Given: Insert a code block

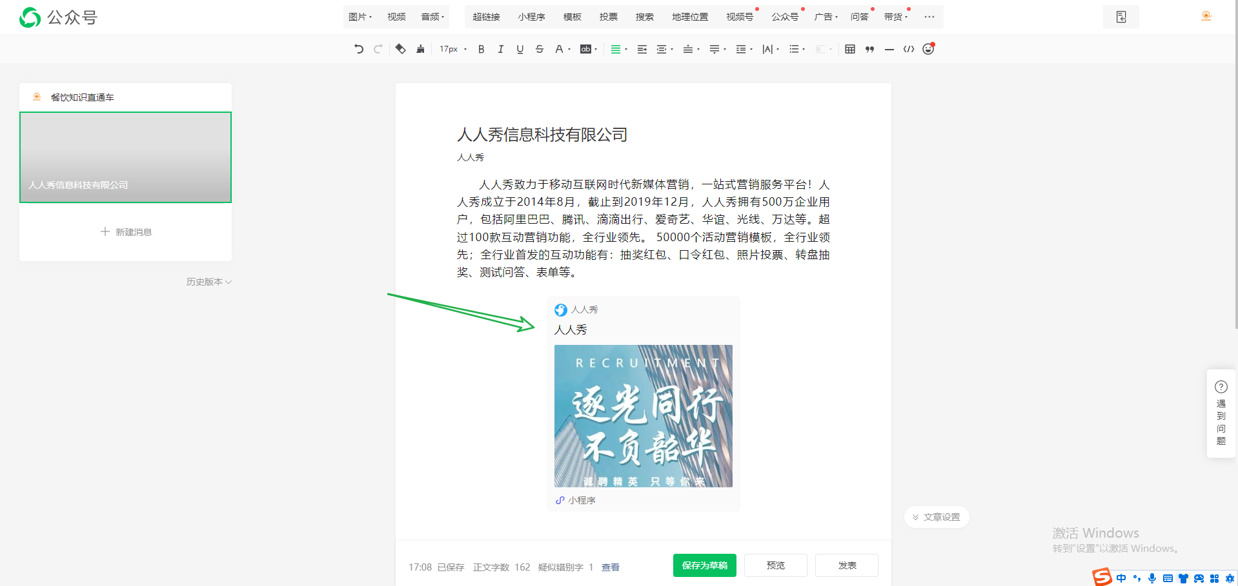Looking at the screenshot, I should (909, 49).
